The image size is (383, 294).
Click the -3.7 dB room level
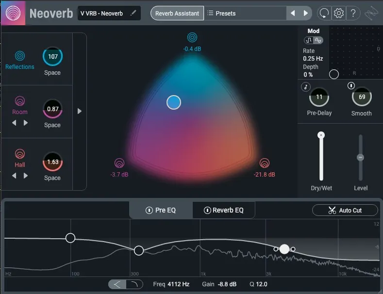[x=119, y=175]
